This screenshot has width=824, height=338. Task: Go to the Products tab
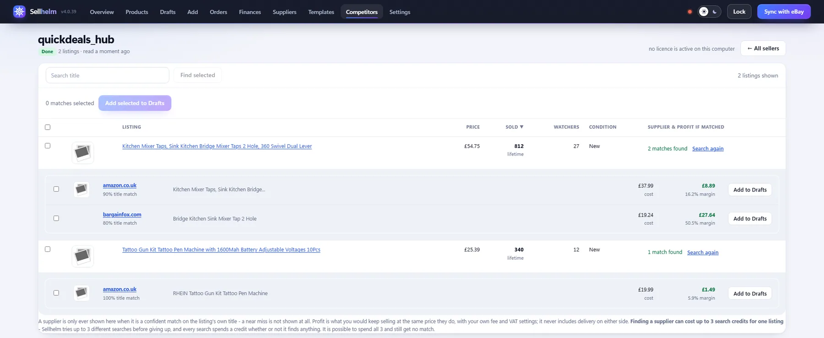click(137, 12)
